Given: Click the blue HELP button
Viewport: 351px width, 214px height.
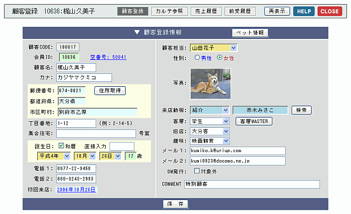Looking at the screenshot, I should 304,11.
